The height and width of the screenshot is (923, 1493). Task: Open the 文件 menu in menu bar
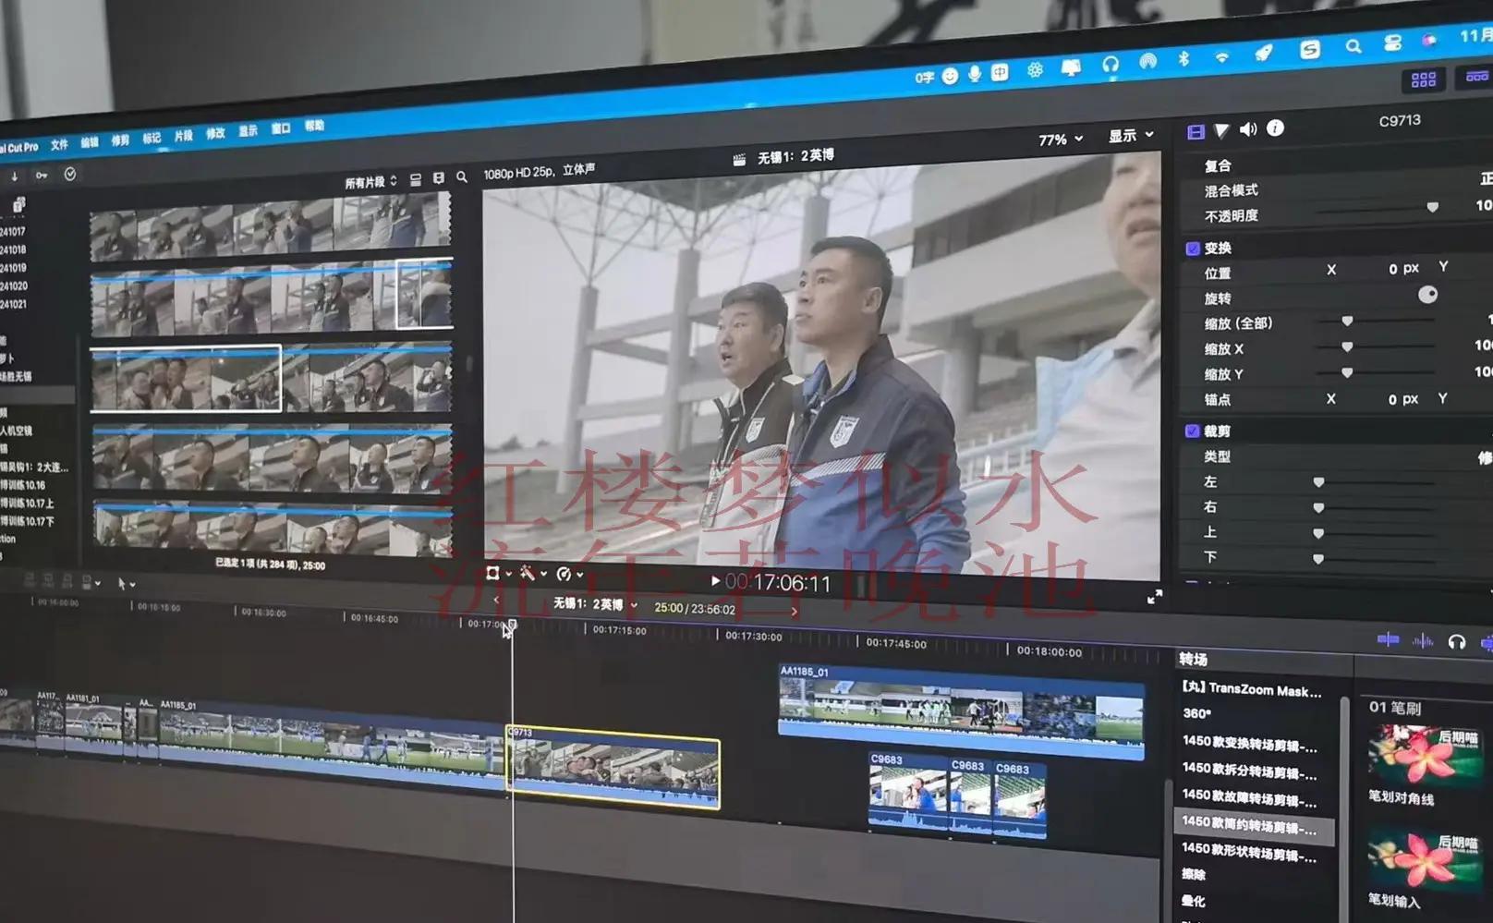coord(60,144)
